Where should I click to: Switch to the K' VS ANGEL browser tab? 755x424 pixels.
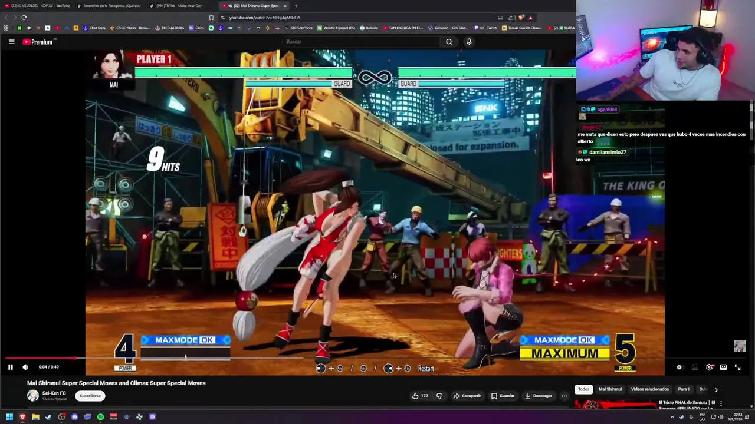point(37,6)
